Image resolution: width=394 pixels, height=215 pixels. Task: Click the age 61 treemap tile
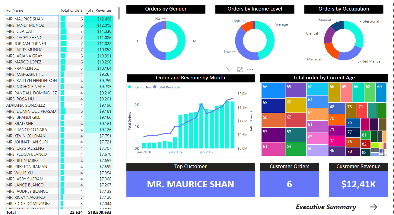pyautogui.click(x=273, y=149)
